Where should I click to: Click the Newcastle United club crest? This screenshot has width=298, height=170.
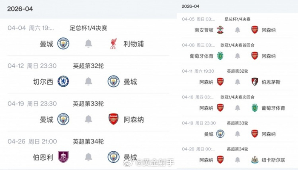click(x=255, y=160)
